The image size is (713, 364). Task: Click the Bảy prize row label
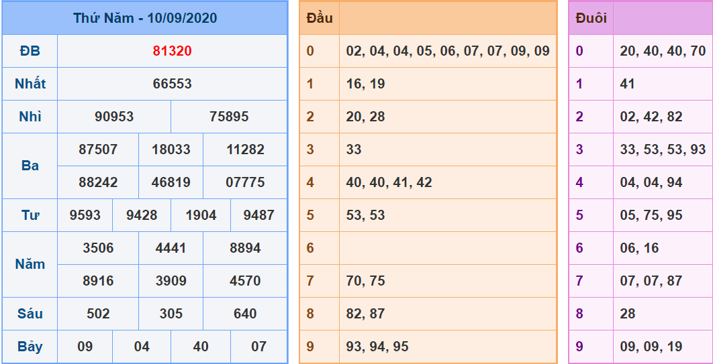[30, 347]
